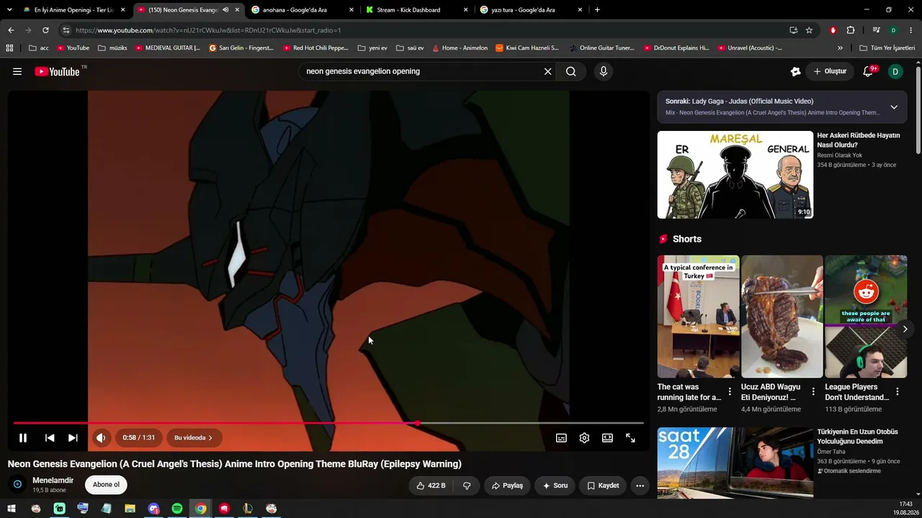The width and height of the screenshot is (922, 518).
Task: Click the Soru button
Action: coord(555,486)
